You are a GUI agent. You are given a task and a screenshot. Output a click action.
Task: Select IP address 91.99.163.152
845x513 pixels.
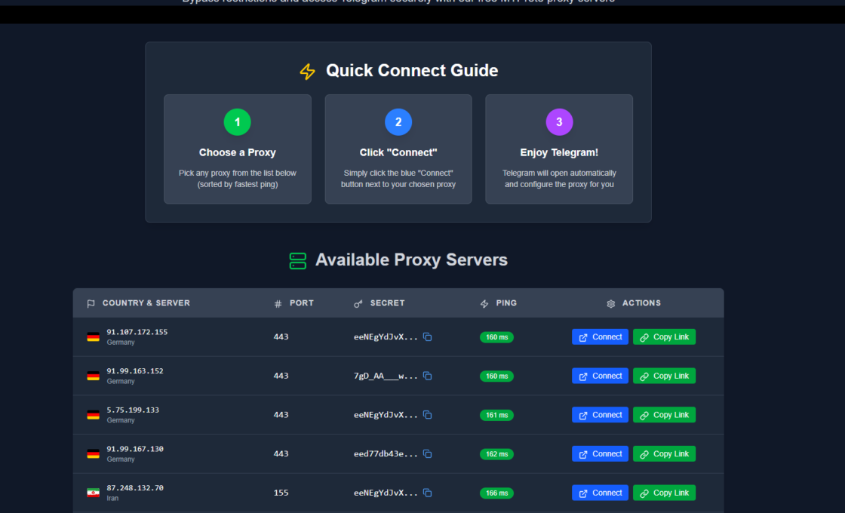click(135, 370)
